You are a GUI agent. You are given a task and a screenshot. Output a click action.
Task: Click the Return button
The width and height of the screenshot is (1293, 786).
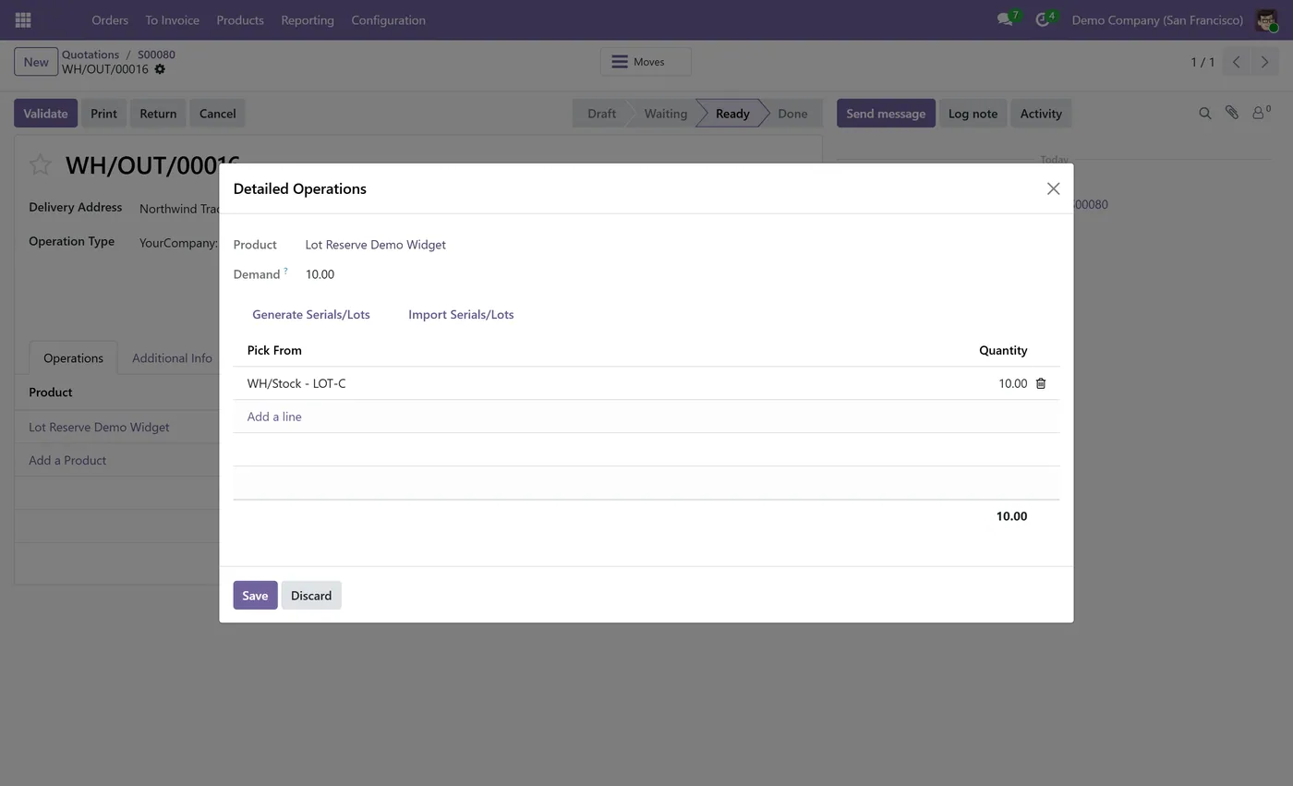(158, 114)
